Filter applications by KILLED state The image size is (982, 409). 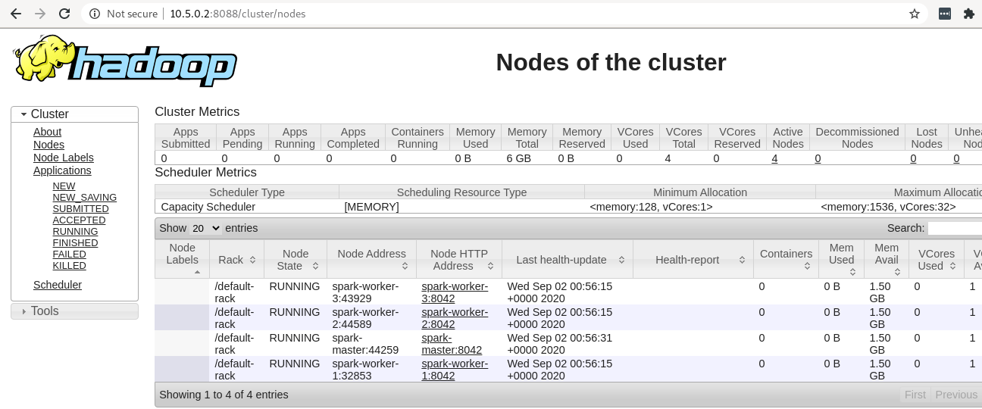coord(69,266)
